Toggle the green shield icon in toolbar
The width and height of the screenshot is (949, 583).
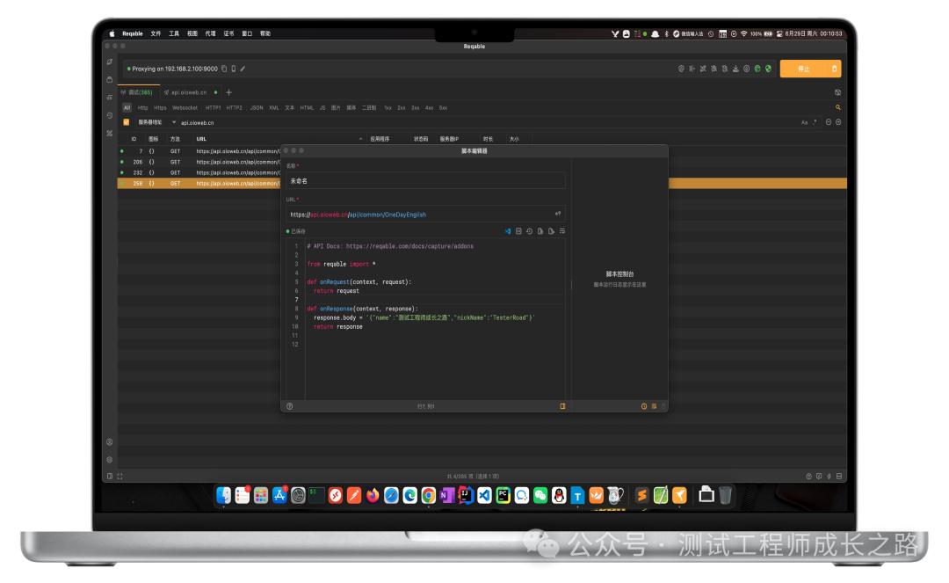pos(768,69)
